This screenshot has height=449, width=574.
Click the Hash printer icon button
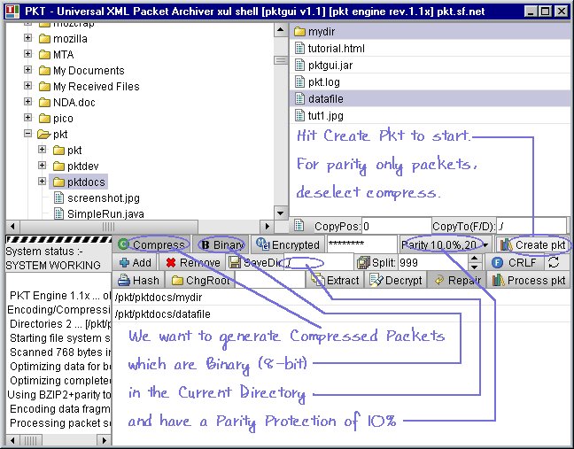click(x=125, y=280)
